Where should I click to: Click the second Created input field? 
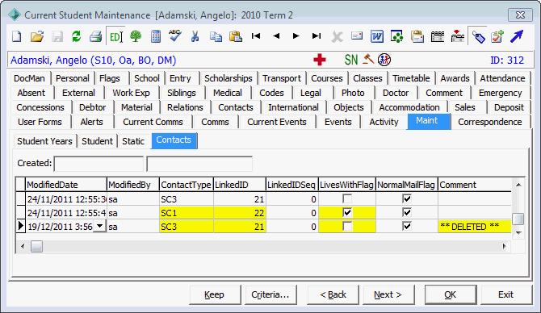pos(199,164)
